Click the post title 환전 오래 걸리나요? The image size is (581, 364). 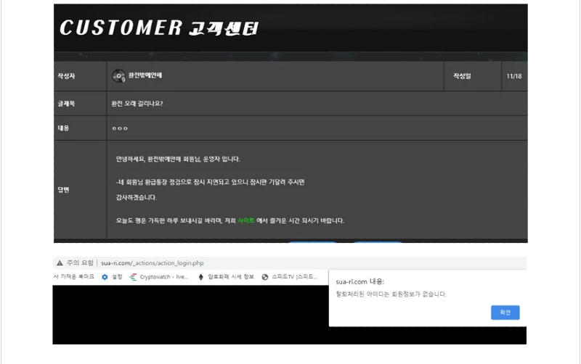137,103
